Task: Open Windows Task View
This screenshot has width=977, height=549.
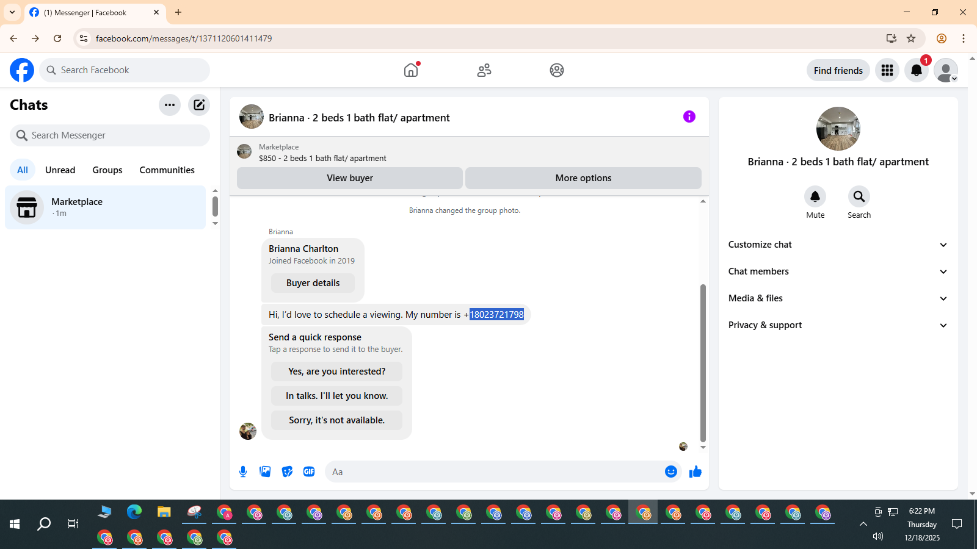Action: [73, 524]
